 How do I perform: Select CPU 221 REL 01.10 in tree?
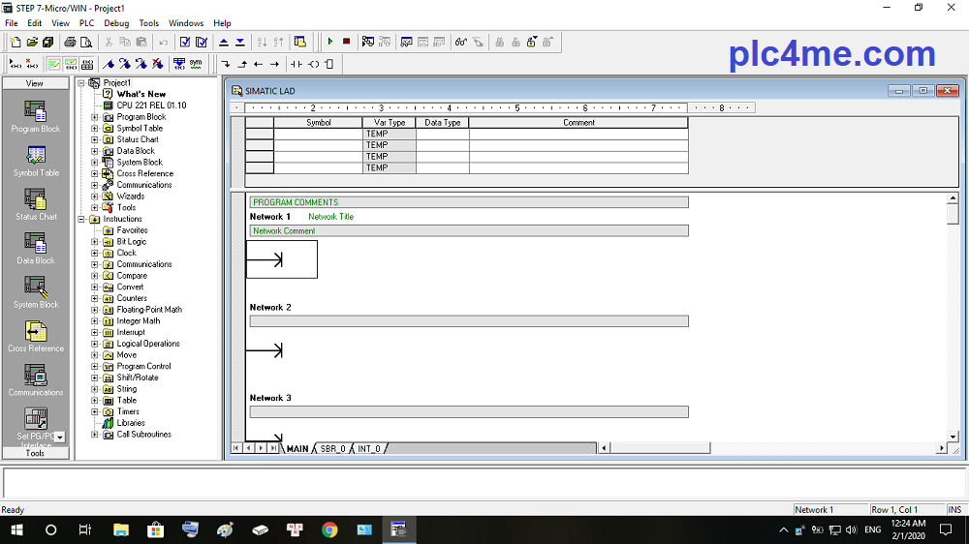[x=151, y=106]
